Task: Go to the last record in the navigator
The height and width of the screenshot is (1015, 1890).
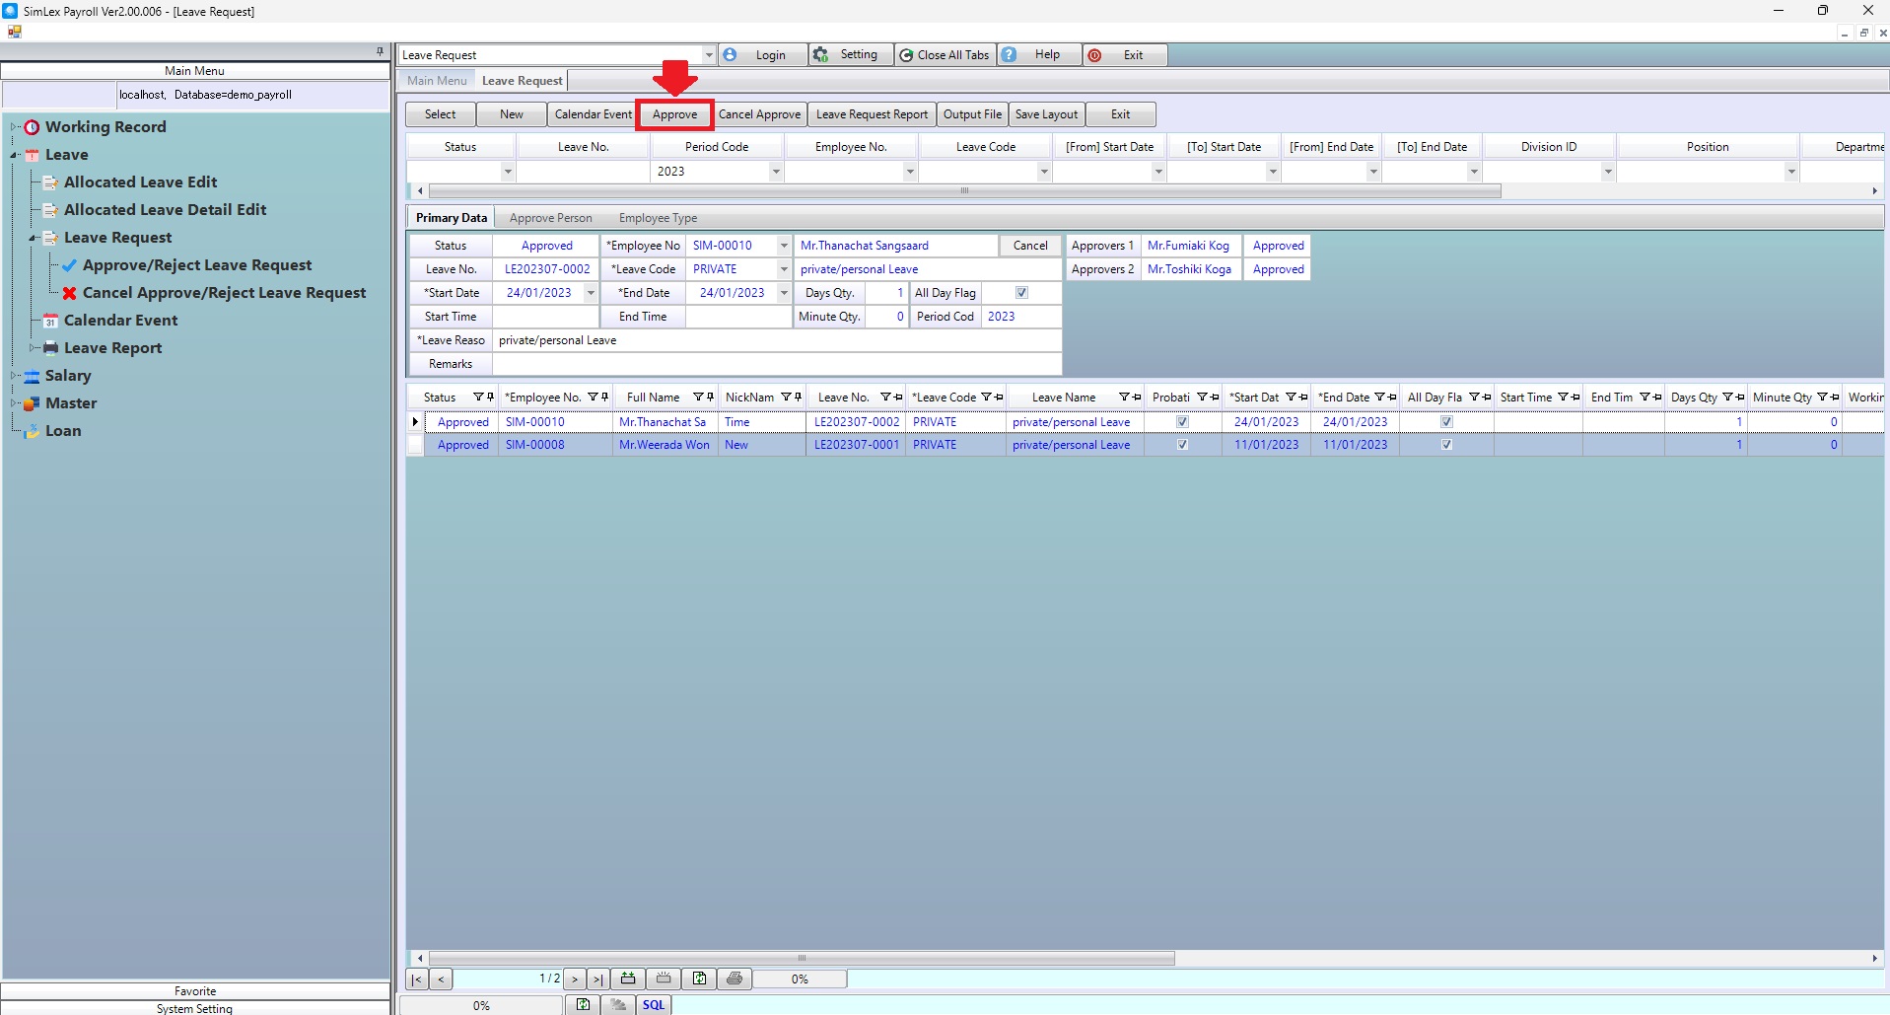Action: tap(597, 979)
